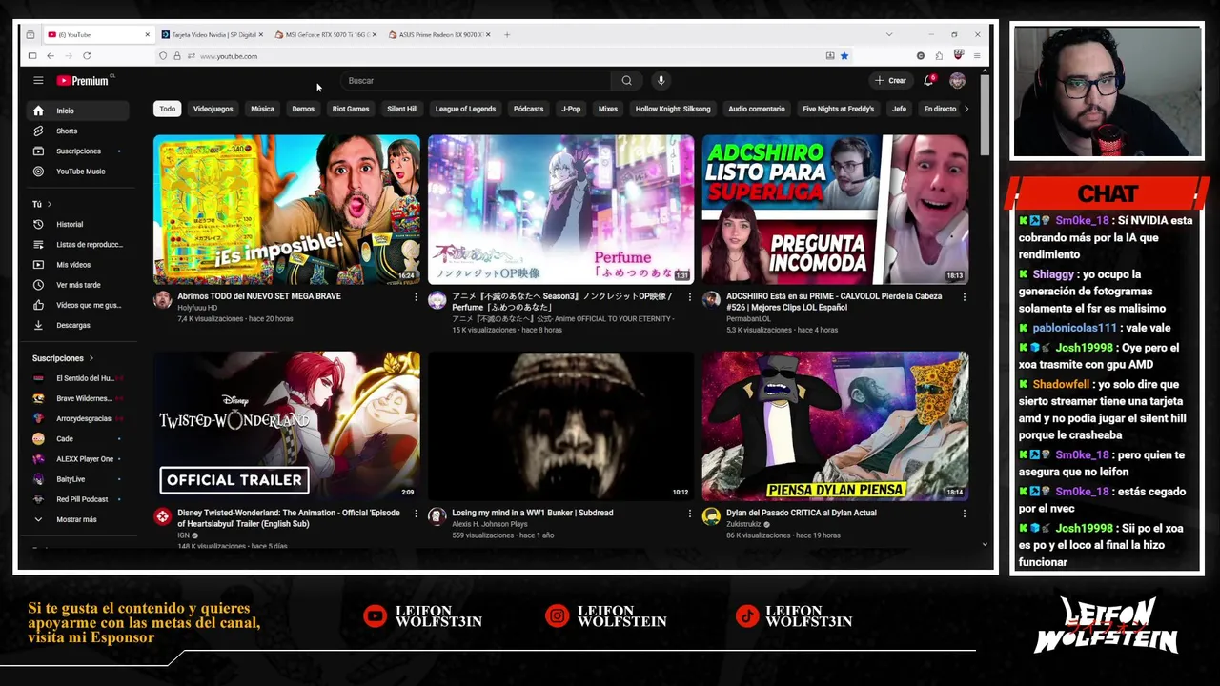Open options for Abrimos TODO del NUEVO SET video
This screenshot has height=686, width=1220.
(416, 297)
